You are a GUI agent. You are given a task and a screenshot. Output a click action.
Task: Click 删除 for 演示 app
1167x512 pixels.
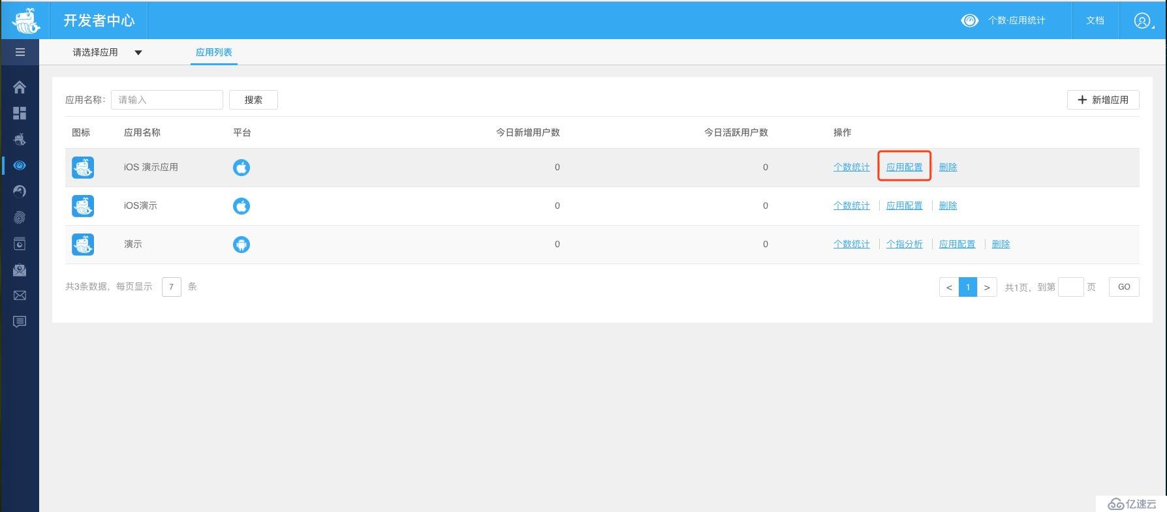coord(1001,245)
